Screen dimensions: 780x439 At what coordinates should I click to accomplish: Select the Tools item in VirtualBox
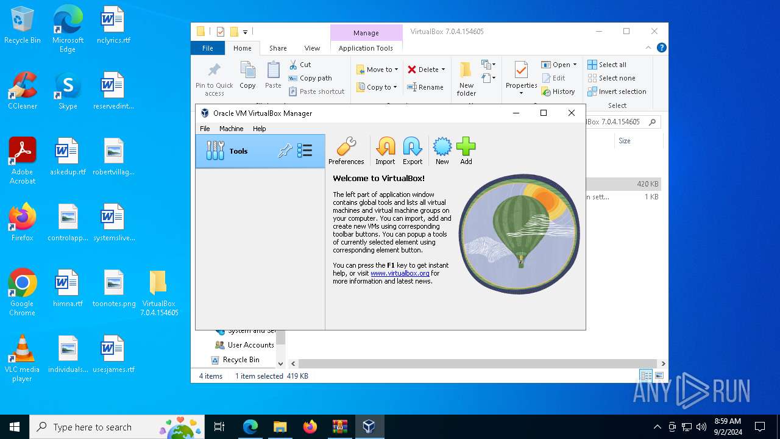tap(260, 151)
